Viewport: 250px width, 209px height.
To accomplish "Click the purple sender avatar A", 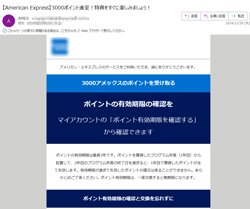I will click(x=9, y=21).
